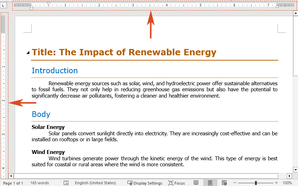Open Display Settings in status bar
The width and height of the screenshot is (298, 186).
[145, 183]
